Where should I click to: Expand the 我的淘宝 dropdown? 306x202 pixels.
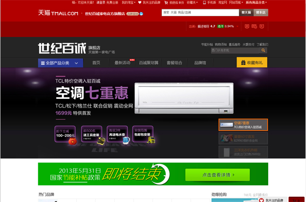tap(129, 2)
